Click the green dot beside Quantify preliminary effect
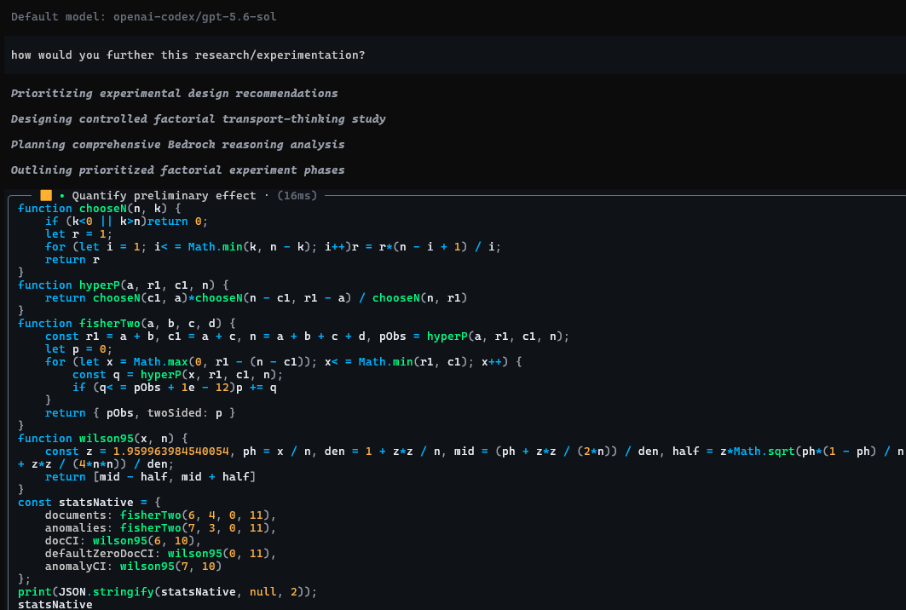The width and height of the screenshot is (906, 610). [62, 196]
